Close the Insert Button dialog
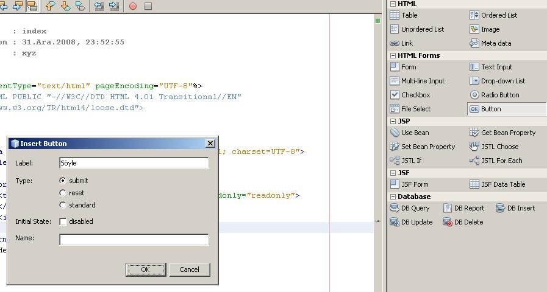 pos(210,144)
